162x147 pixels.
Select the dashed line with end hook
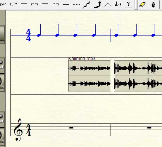pyautogui.click(x=55, y=5)
